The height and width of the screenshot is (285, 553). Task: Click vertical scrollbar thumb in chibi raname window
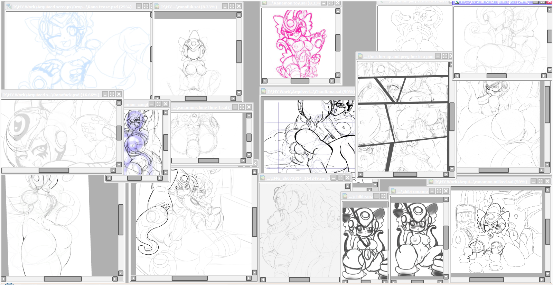coord(446,238)
